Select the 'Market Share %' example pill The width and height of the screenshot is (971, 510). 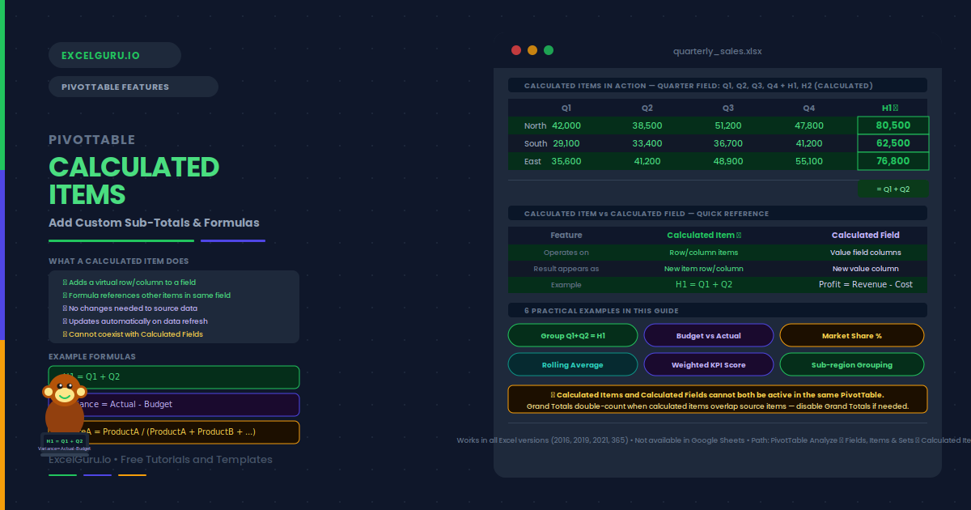[852, 335]
